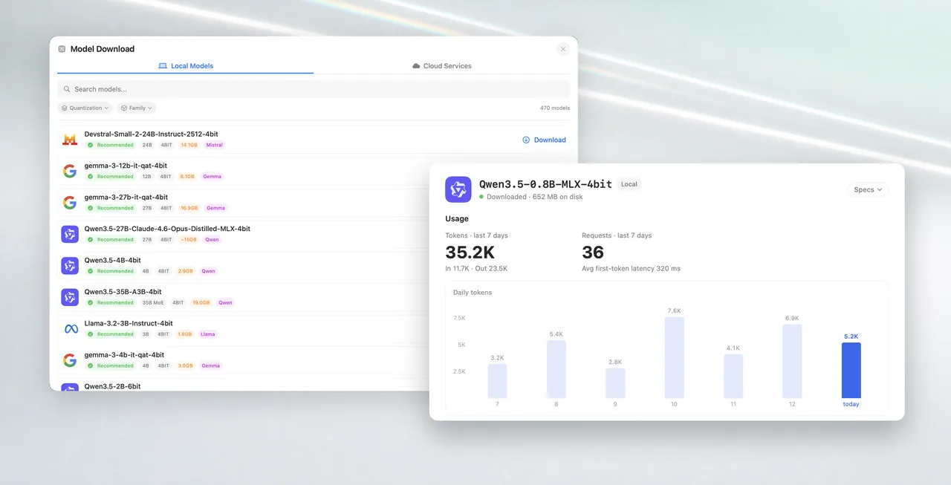Click the 36 requests value

click(593, 253)
